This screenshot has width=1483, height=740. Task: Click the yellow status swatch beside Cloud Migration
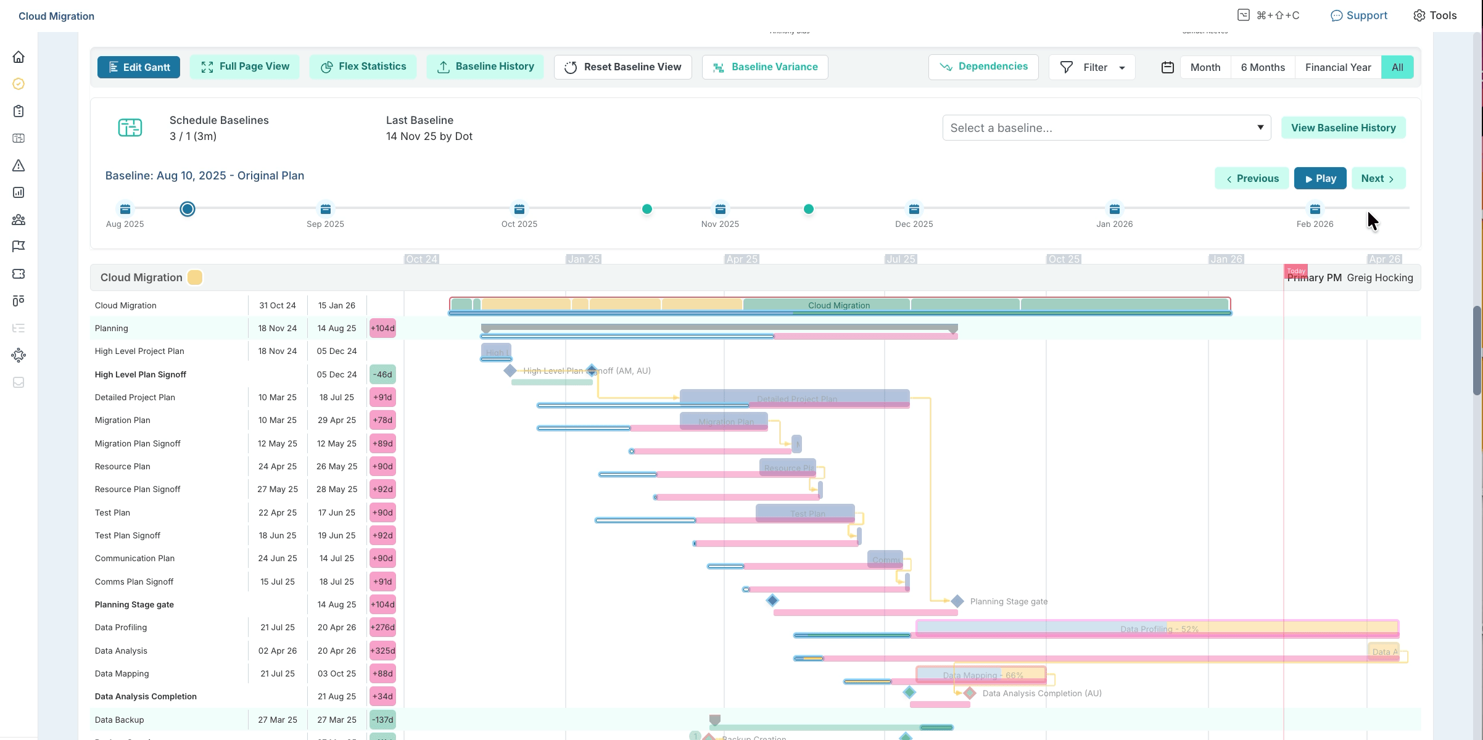[x=195, y=277]
